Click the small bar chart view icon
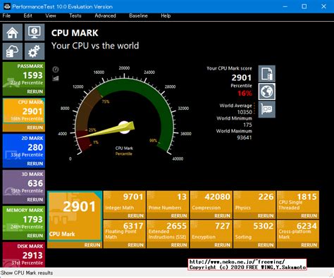 (56, 78)
